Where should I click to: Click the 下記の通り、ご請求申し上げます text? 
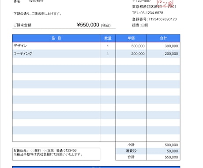click(x=38, y=14)
